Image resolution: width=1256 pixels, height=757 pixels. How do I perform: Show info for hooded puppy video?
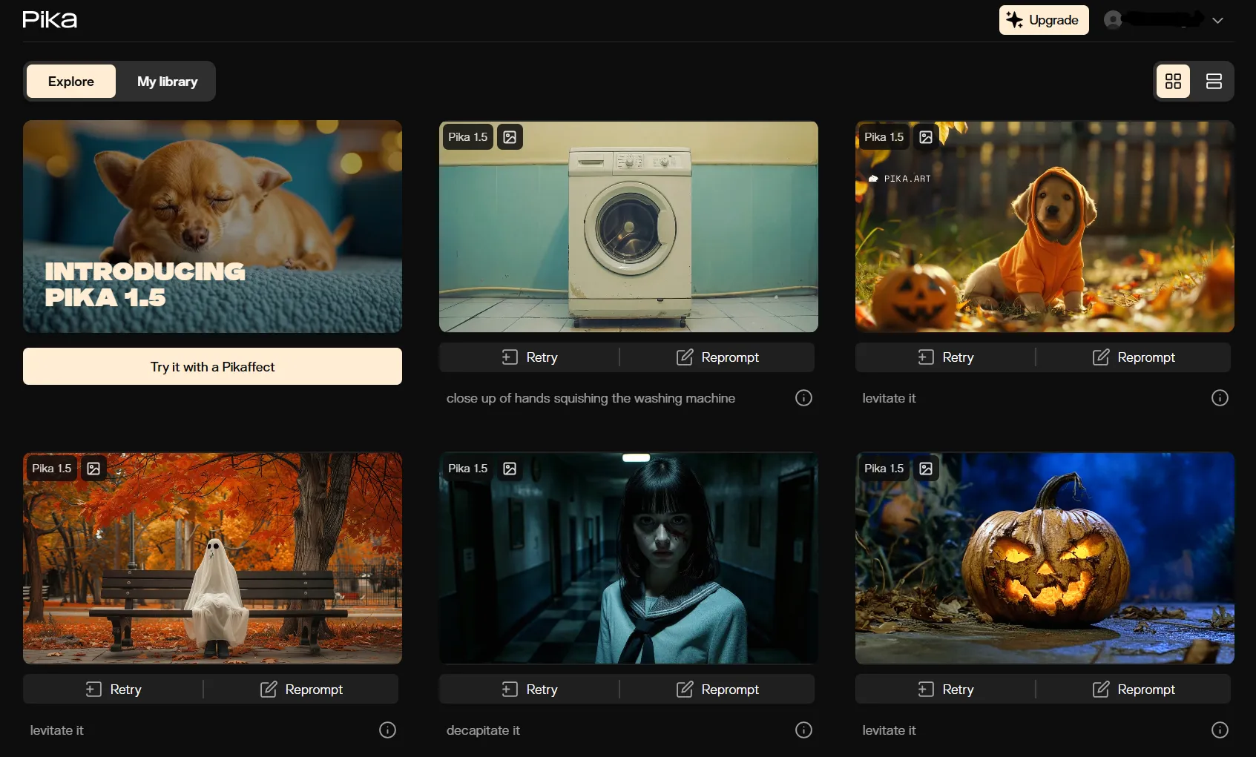1219,398
